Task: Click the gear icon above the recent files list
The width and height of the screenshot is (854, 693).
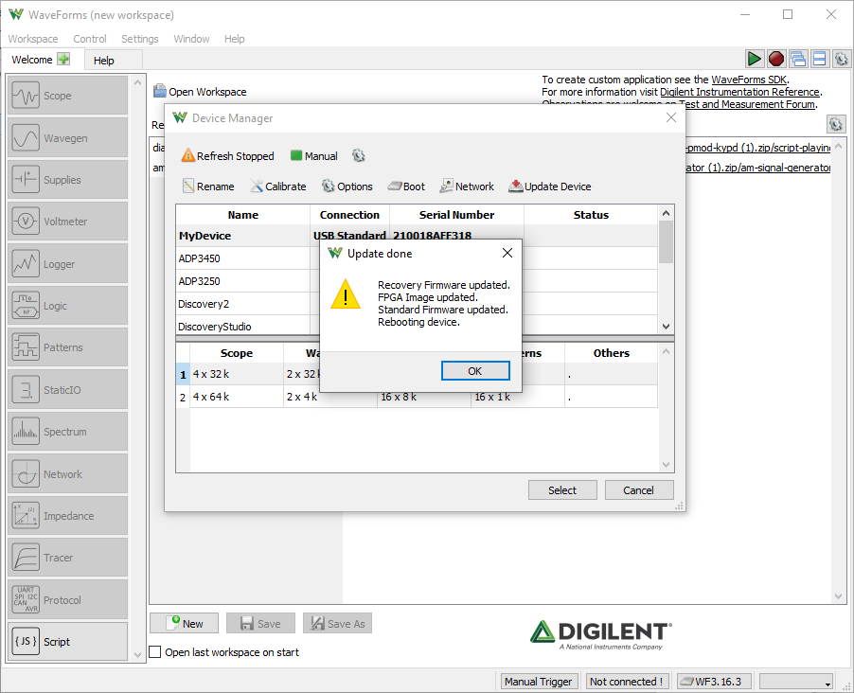Action: point(835,124)
